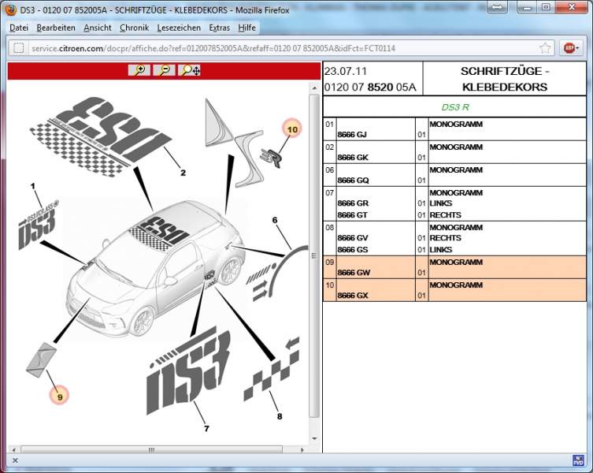
Task: Click row index 08 in parts table
Action: [x=329, y=227]
